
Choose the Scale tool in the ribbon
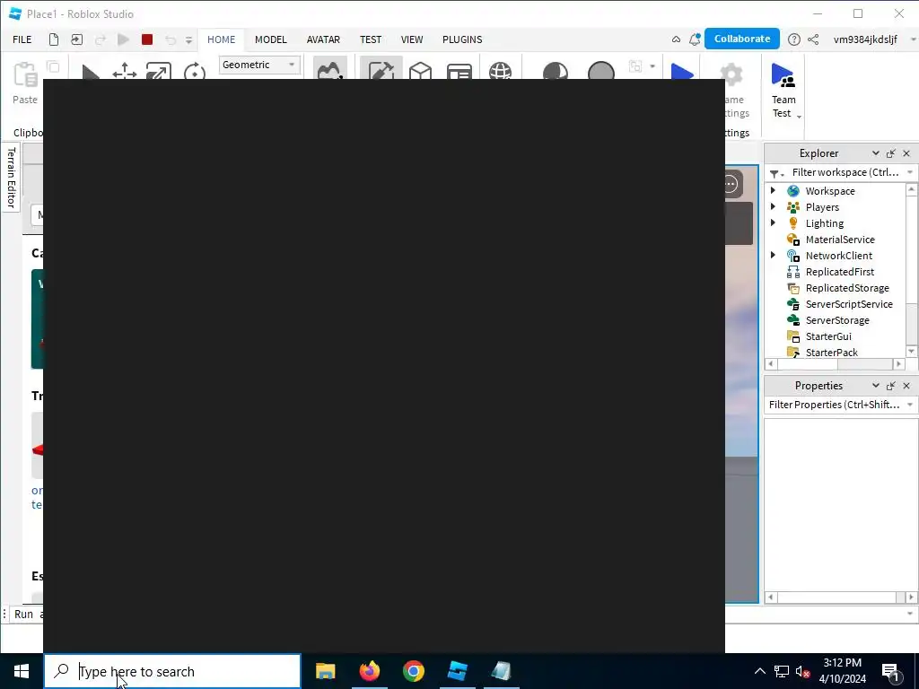click(159, 71)
